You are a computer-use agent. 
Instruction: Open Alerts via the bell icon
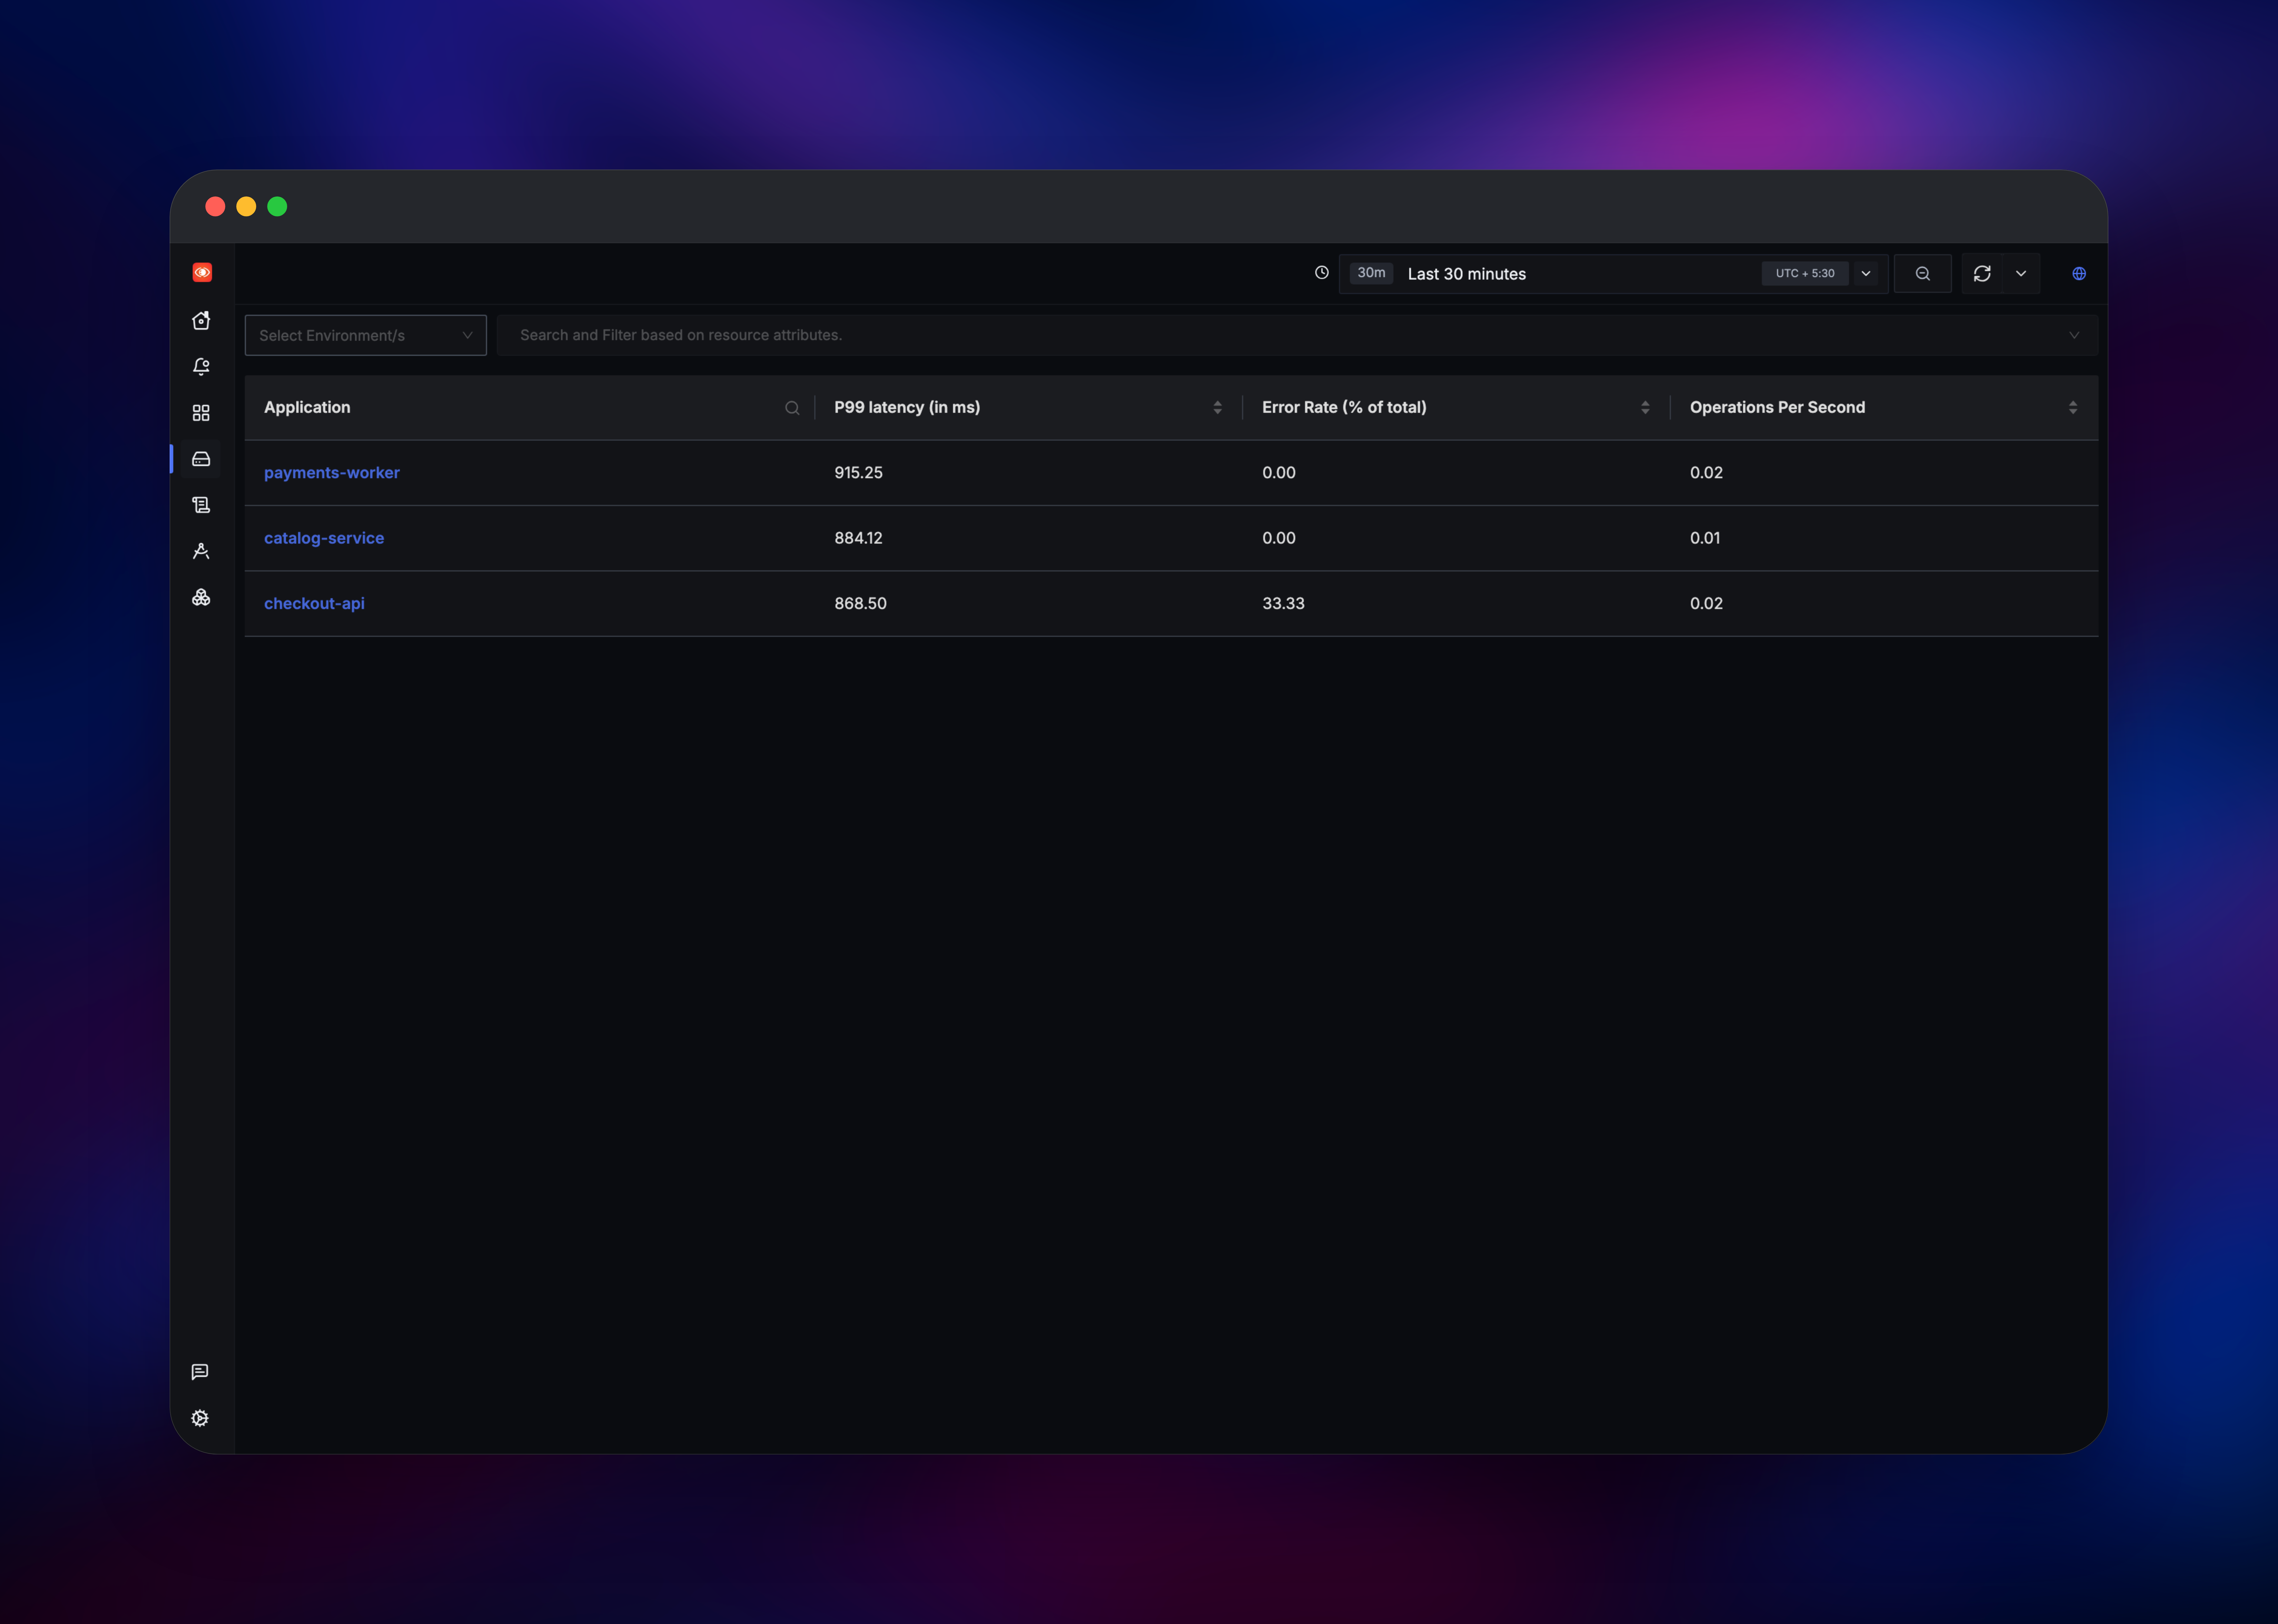coord(201,367)
